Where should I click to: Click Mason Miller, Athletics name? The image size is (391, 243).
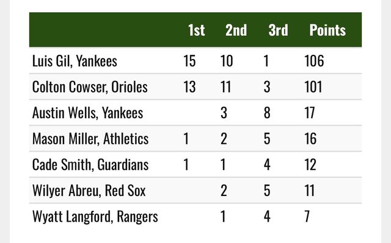click(90, 139)
